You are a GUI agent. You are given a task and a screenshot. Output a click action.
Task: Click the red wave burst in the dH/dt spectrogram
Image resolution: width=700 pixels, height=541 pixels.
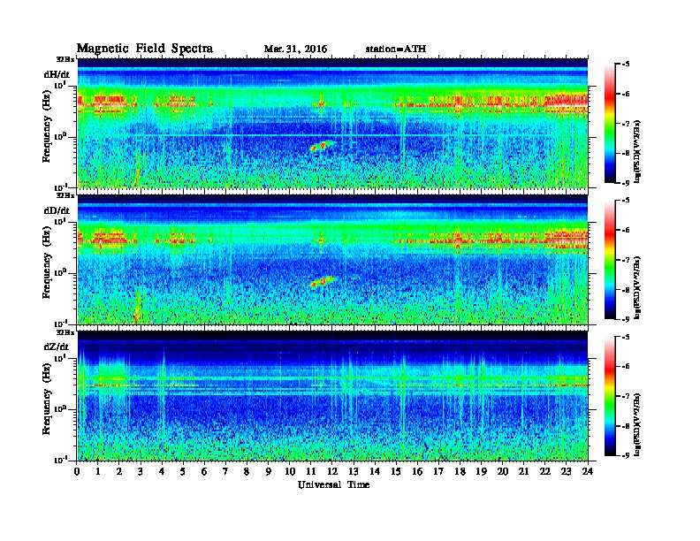coord(322,146)
